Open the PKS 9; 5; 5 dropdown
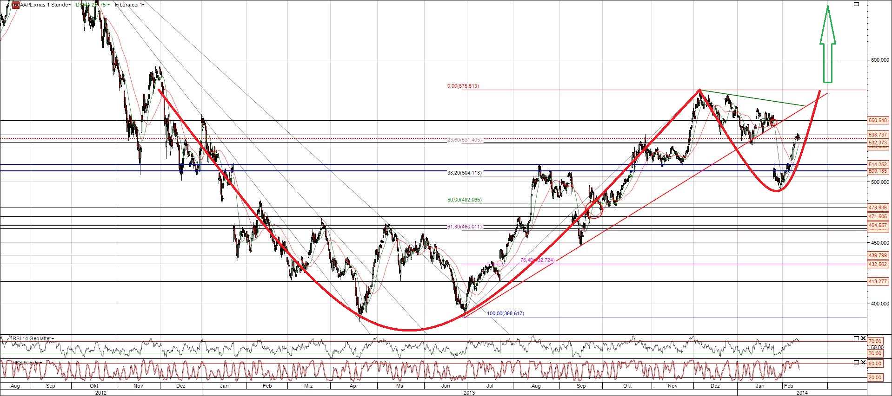Screen dimensions: 892x396 point(27,363)
